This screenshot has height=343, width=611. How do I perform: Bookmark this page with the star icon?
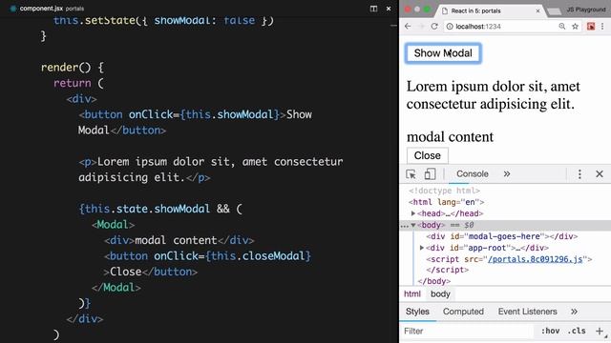click(575, 27)
